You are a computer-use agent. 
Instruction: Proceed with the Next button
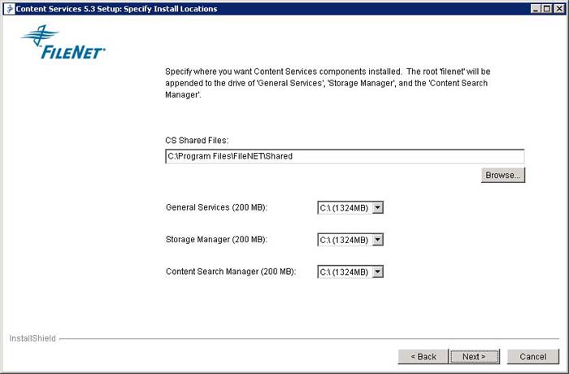coord(474,357)
